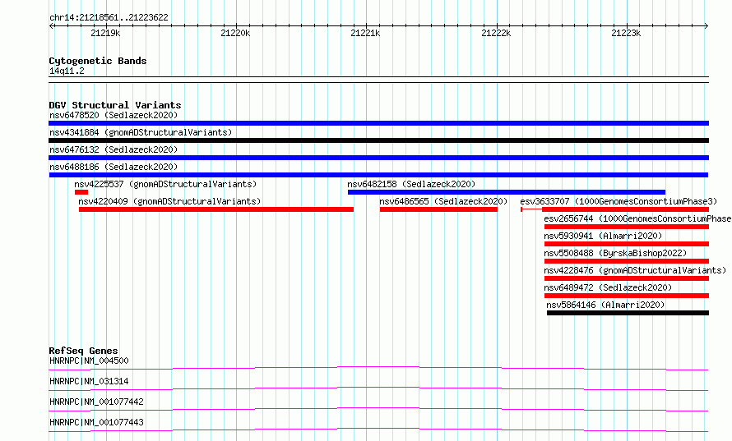
Task: Click the nsv6476132 blue variant bar
Action: [x=378, y=158]
